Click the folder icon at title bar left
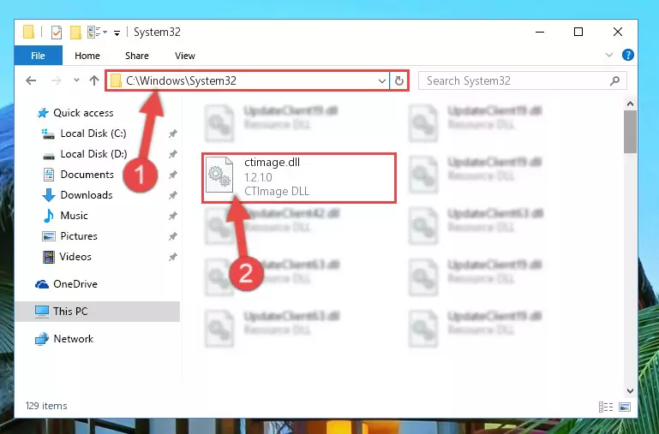This screenshot has height=434, width=659. click(28, 32)
